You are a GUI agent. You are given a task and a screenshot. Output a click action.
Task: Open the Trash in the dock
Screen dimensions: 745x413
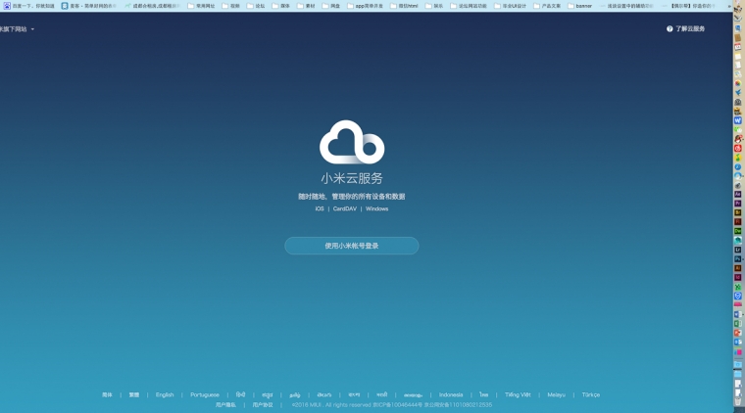[738, 401]
